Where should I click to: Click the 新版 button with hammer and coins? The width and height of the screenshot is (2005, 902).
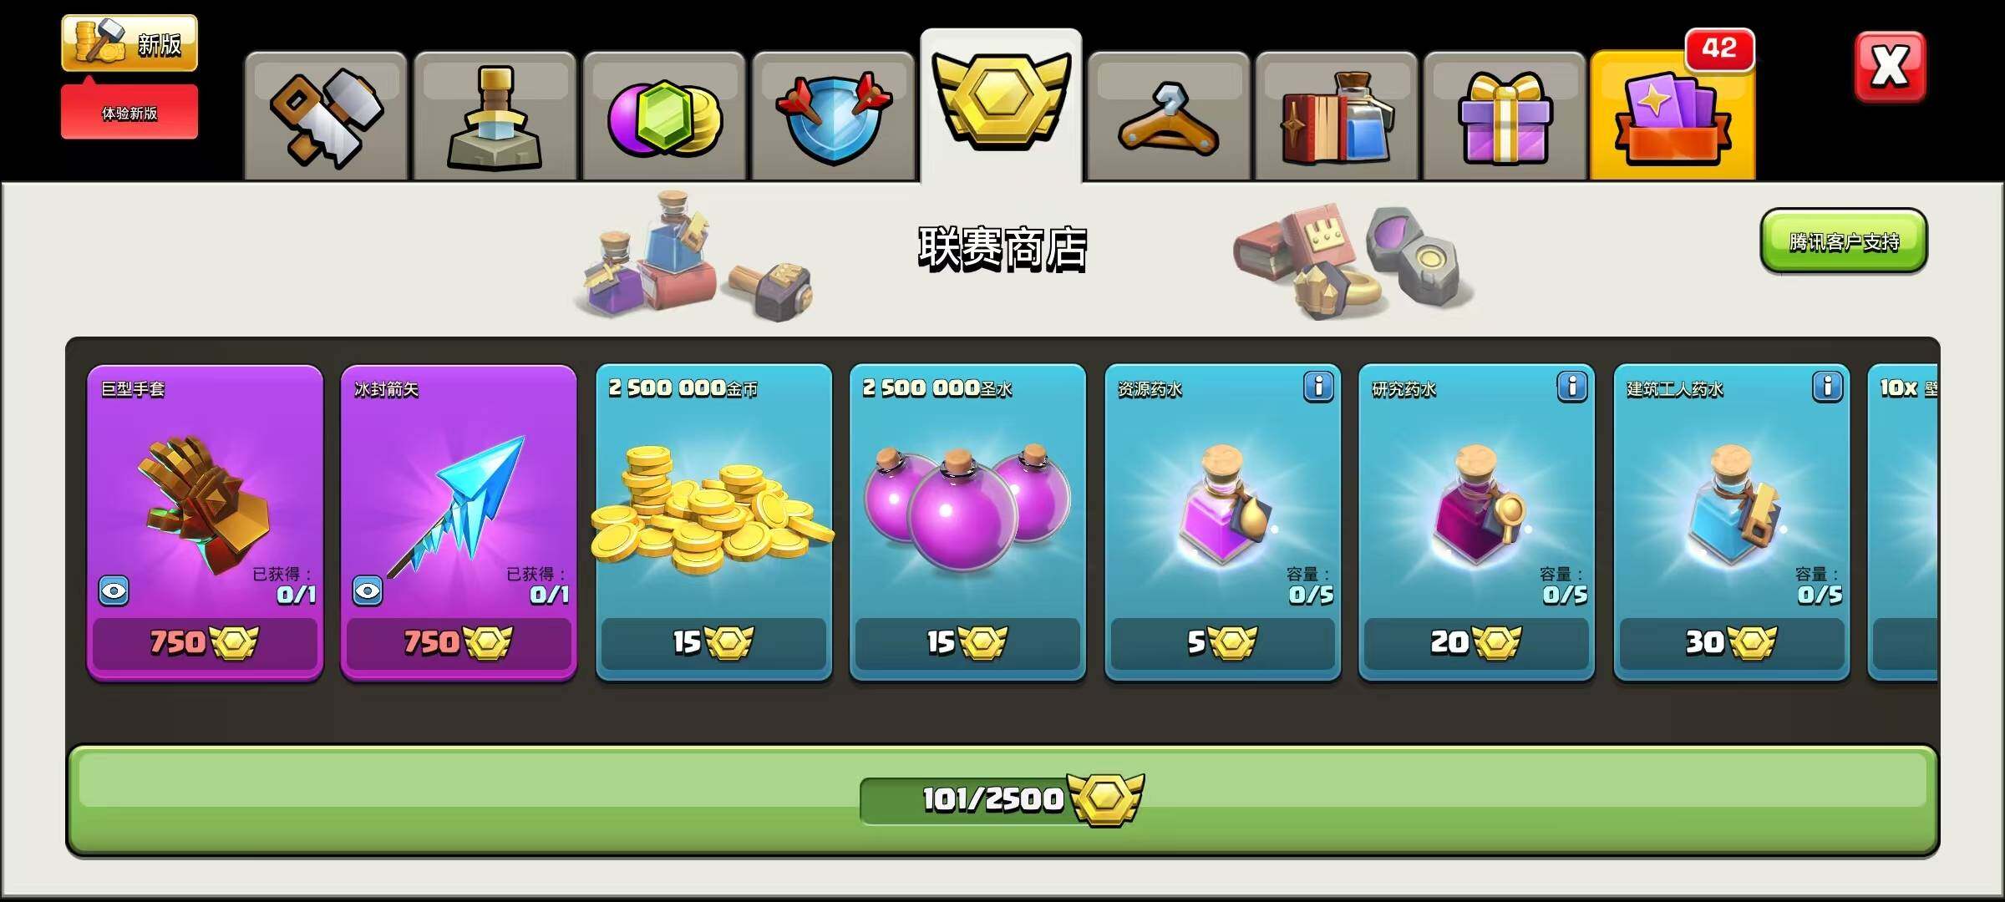pyautogui.click(x=129, y=43)
